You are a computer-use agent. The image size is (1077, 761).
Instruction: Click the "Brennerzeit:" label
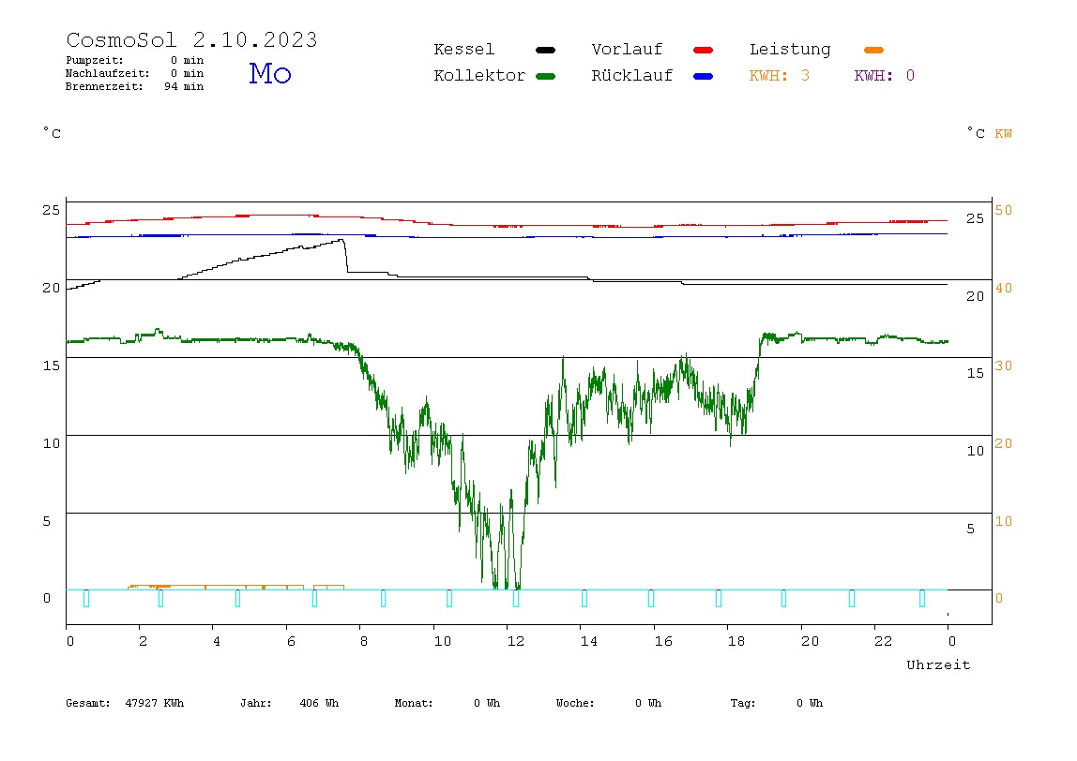click(x=104, y=86)
